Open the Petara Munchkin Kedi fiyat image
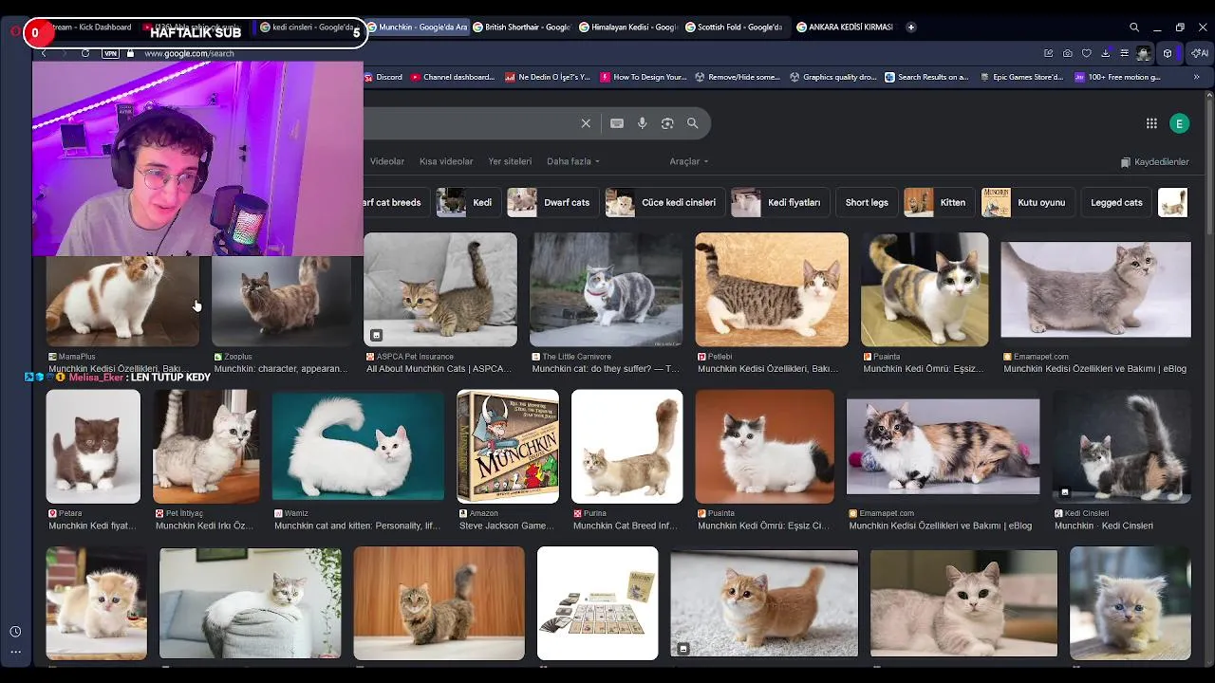This screenshot has height=683, width=1215. 93,446
